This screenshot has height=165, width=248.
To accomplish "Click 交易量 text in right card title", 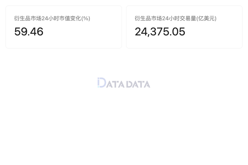I will point(188,18).
